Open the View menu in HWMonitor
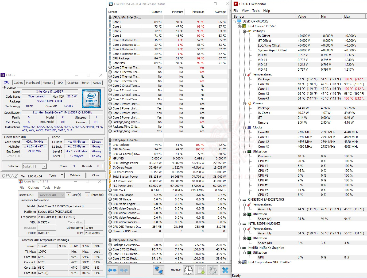The height and width of the screenshot is (278, 367). point(245,11)
